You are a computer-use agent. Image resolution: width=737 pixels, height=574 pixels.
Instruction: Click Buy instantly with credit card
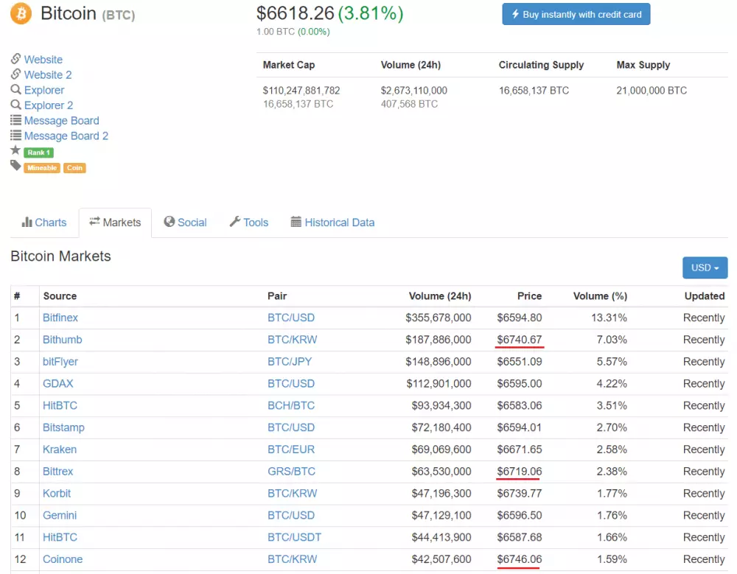(576, 13)
